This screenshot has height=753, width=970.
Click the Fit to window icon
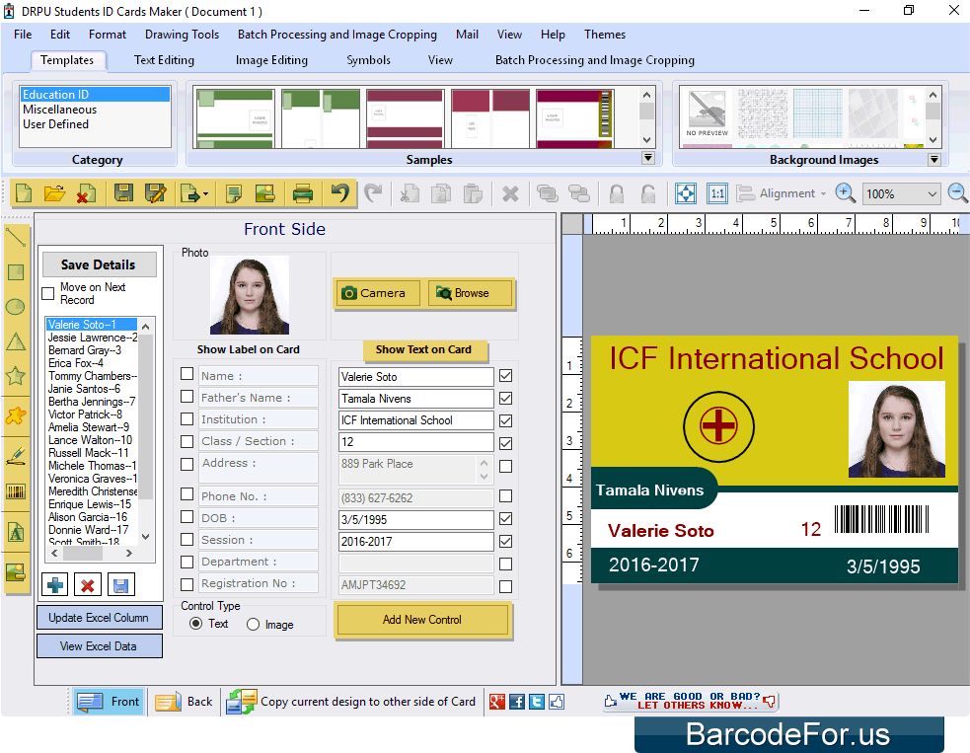686,193
